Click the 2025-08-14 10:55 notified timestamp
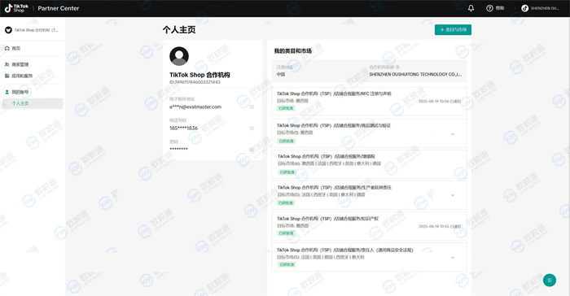This screenshot has width=570, height=296. [440, 226]
